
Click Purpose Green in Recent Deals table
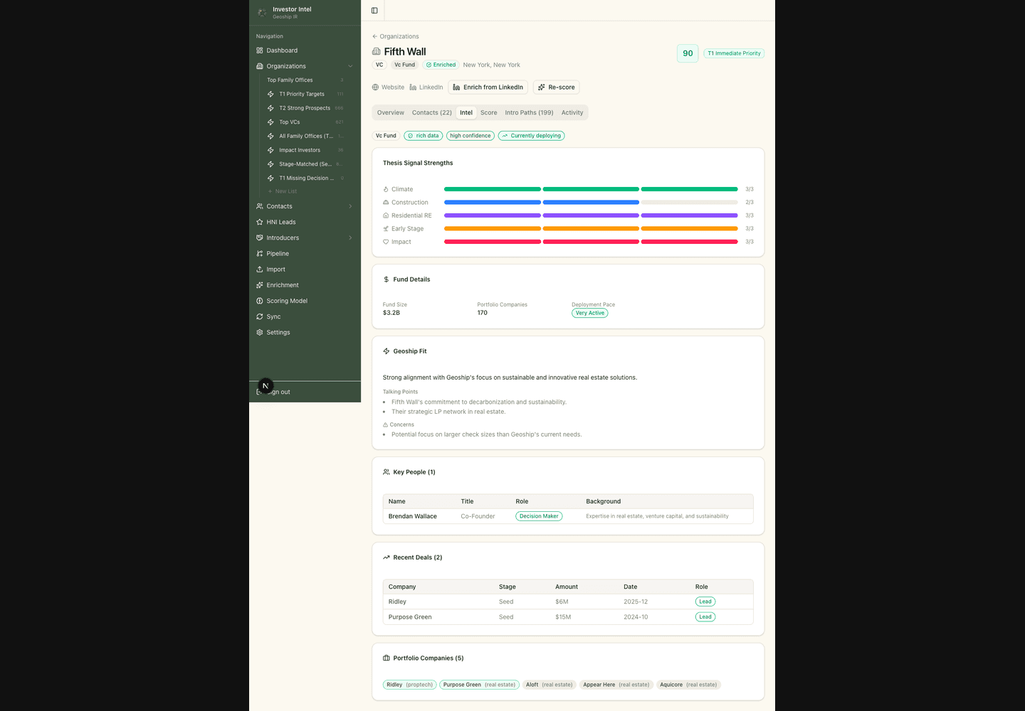410,617
